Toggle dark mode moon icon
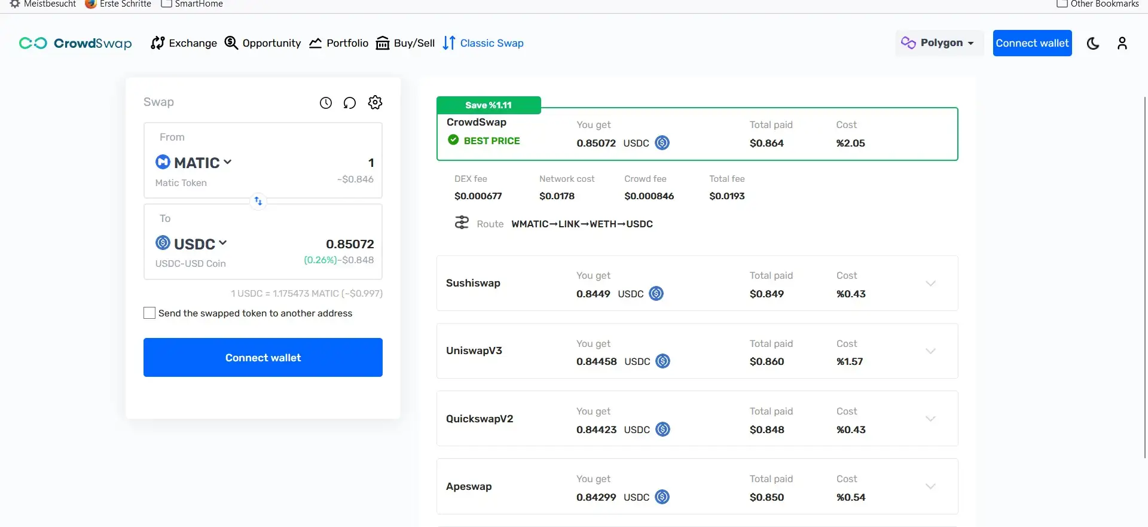Image resolution: width=1148 pixels, height=527 pixels. pos(1093,43)
